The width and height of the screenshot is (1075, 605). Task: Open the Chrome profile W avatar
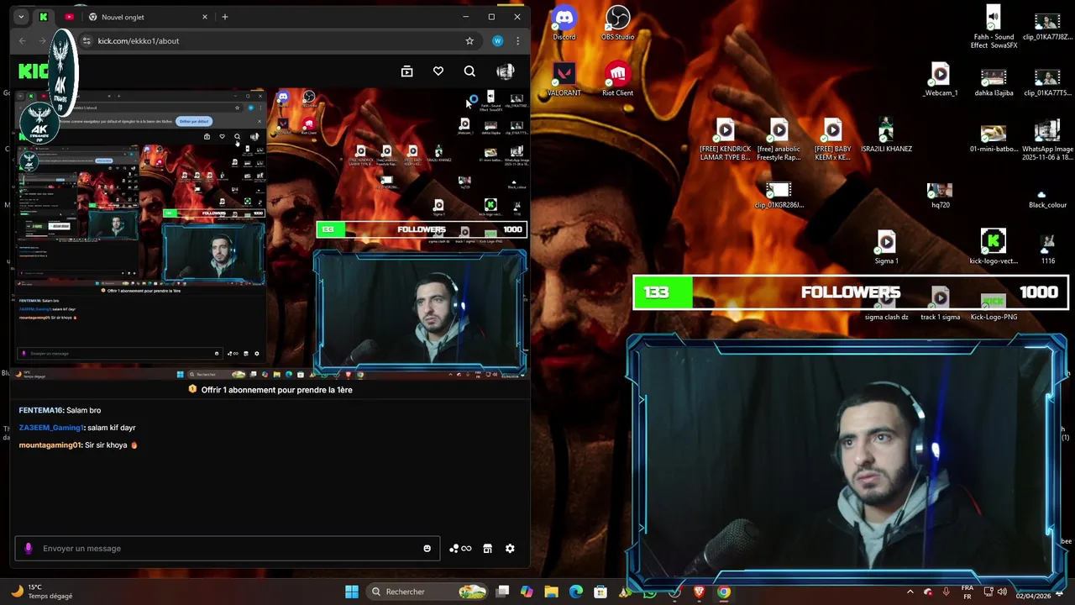[x=497, y=40]
